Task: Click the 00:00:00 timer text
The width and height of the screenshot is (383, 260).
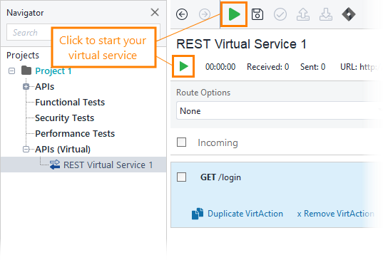Action: click(220, 67)
